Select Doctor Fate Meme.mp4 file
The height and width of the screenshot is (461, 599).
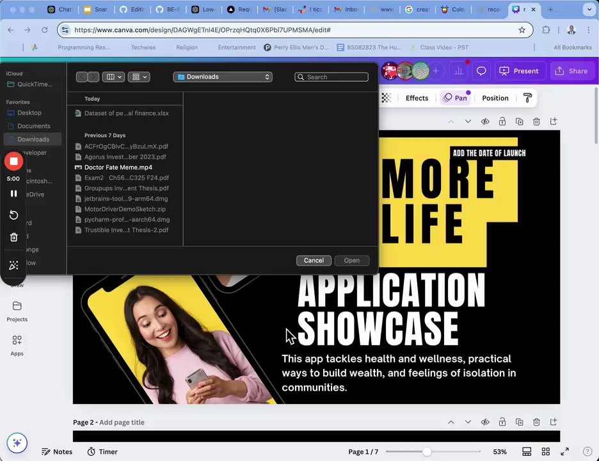(x=118, y=167)
